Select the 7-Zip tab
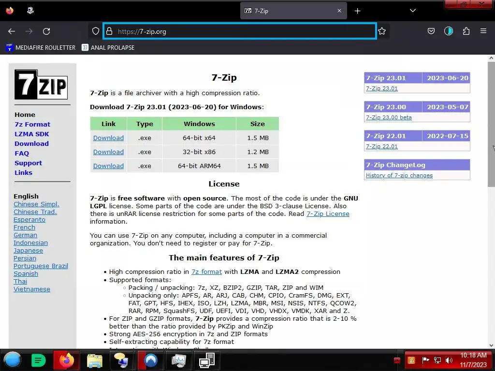The image size is (495, 371). point(293,11)
